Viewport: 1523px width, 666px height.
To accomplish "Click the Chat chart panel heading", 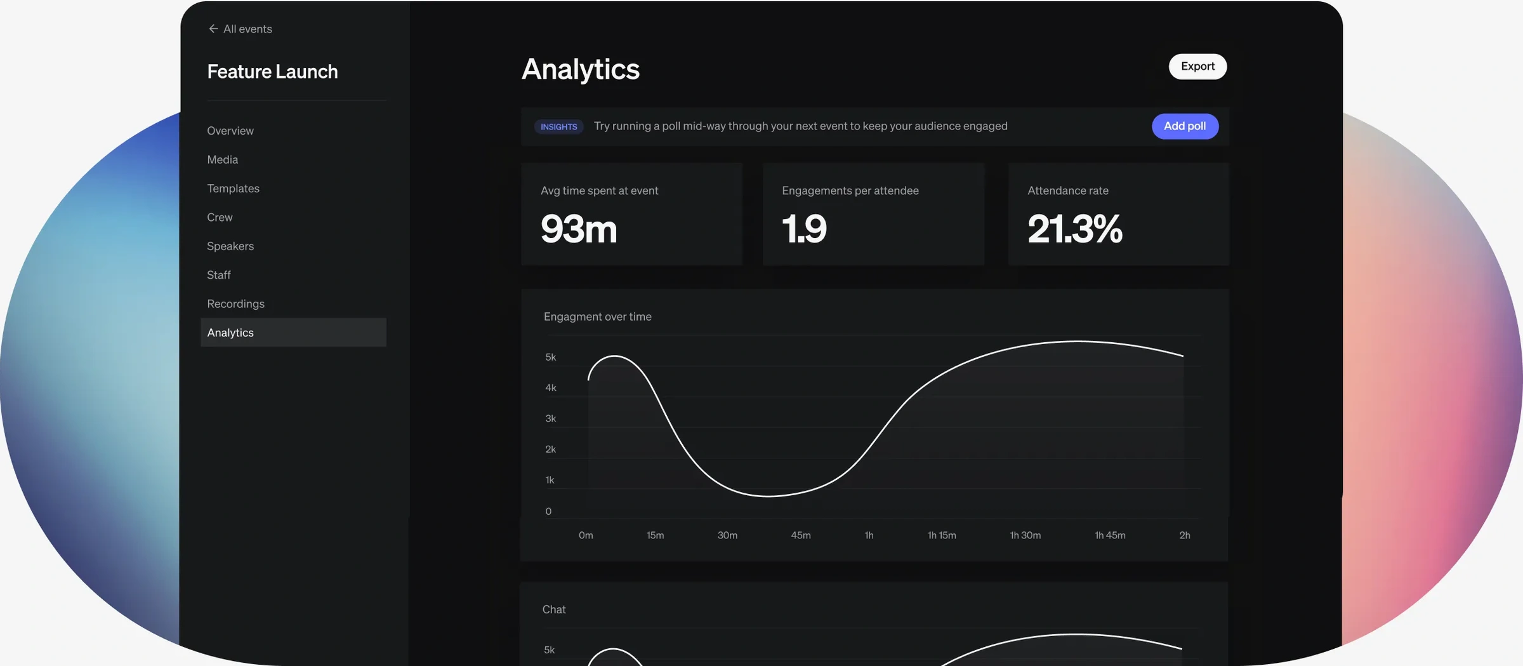I will (x=553, y=609).
